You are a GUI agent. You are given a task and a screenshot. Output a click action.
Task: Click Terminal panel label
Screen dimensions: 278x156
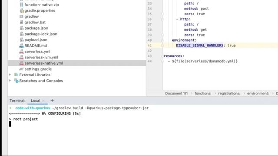pyautogui.click(x=17, y=101)
